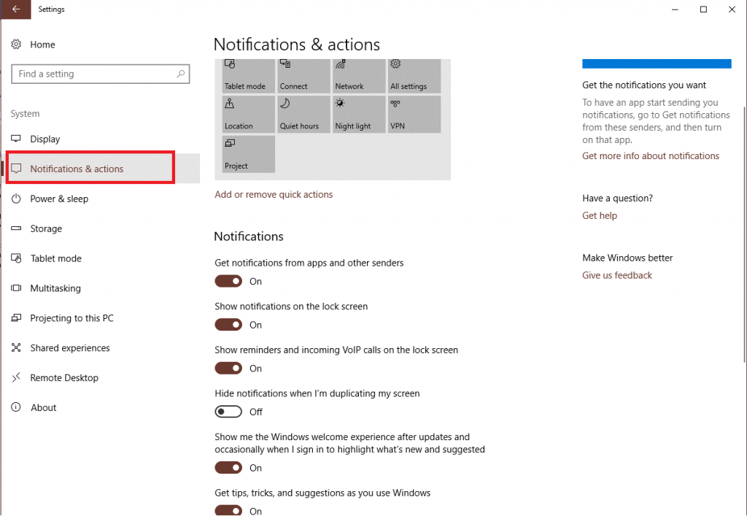Select the VPN quick action tile

point(414,115)
